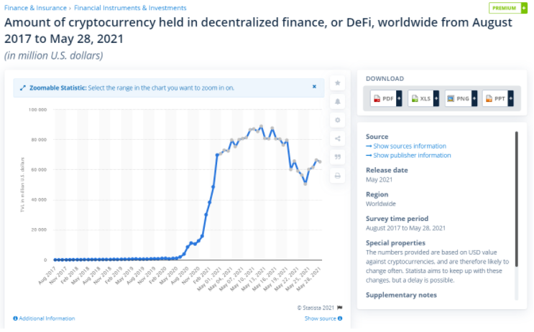Open chart settings gear icon
The width and height of the screenshot is (534, 332).
click(338, 120)
